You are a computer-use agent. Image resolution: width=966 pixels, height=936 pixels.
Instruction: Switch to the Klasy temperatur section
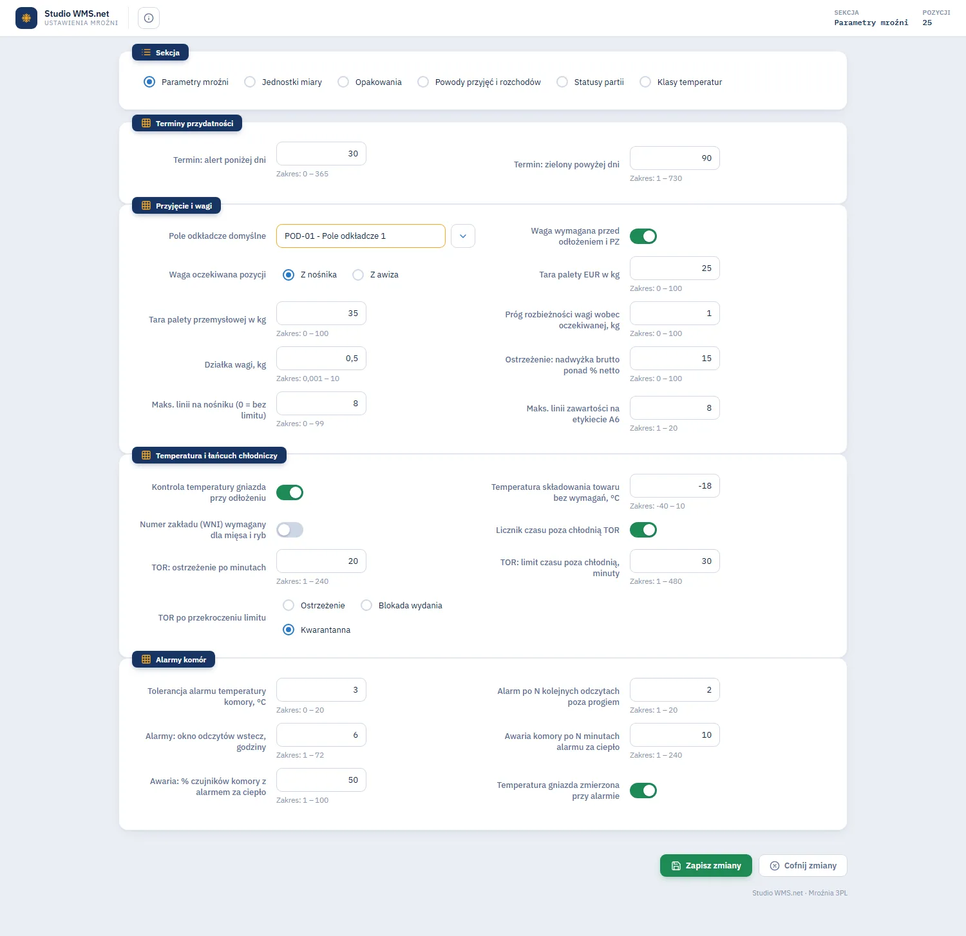coord(645,82)
